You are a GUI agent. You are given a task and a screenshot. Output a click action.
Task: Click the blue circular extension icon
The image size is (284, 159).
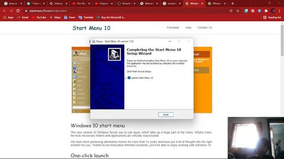click(259, 11)
